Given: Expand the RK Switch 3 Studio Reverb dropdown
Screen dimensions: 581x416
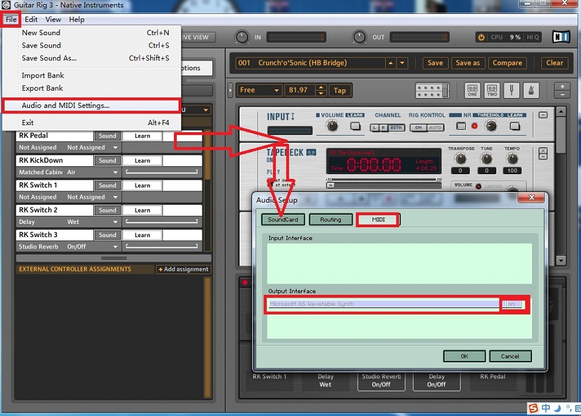Looking at the screenshot, I should click(115, 246).
